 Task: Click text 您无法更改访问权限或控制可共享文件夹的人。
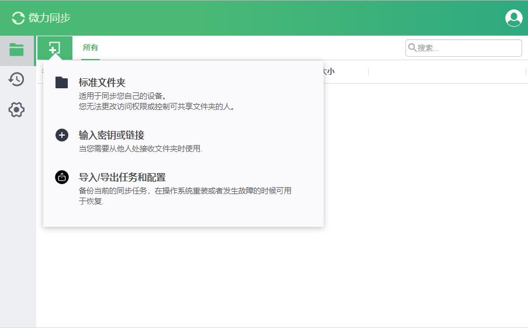tap(157, 106)
